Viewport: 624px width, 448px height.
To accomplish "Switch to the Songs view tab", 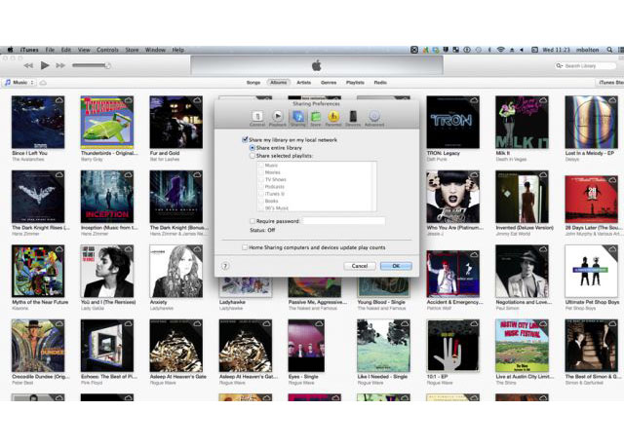I will (x=253, y=83).
